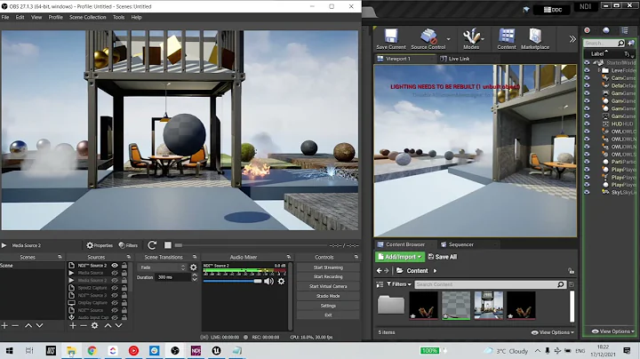This screenshot has width=640, height=359.
Task: Open source properties gear in Sources panel
Action: coord(95,325)
